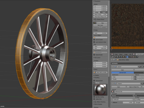Open the Texture properties tab icon
The height and width of the screenshot is (108, 144).
(x=133, y=57)
